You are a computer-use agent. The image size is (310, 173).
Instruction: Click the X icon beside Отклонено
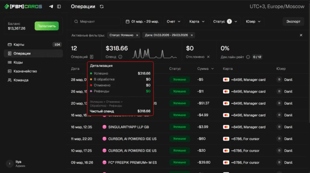point(208,57)
